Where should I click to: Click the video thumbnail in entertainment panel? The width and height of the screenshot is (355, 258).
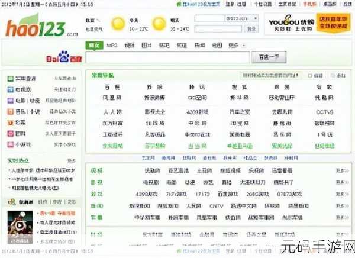[x=20, y=227]
